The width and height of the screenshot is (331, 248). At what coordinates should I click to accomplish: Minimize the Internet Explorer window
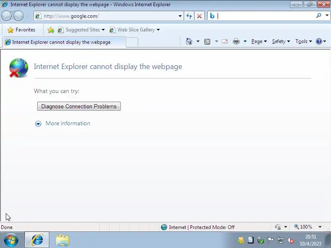tap(296, 5)
